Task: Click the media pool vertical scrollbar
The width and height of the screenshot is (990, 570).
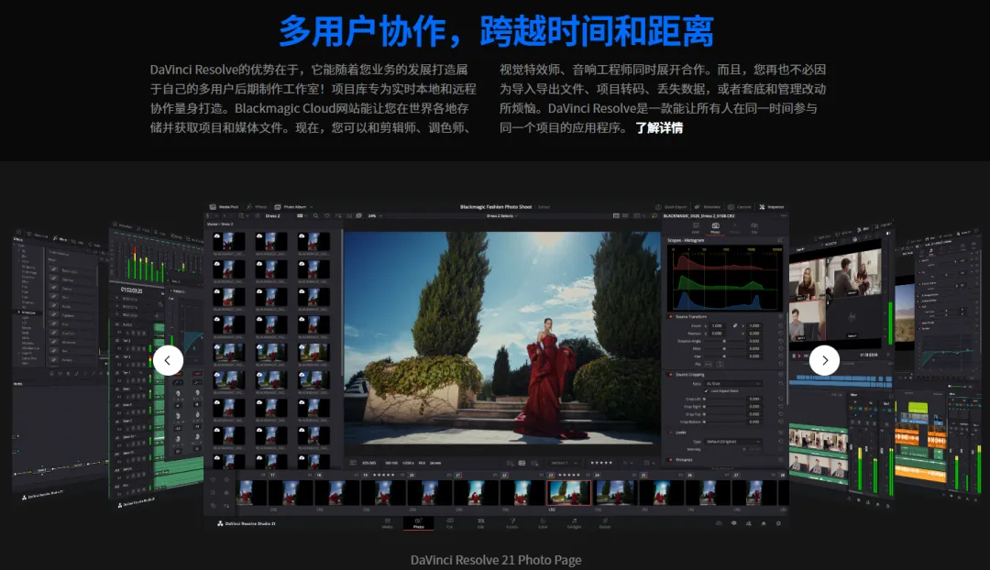Action: (342, 301)
